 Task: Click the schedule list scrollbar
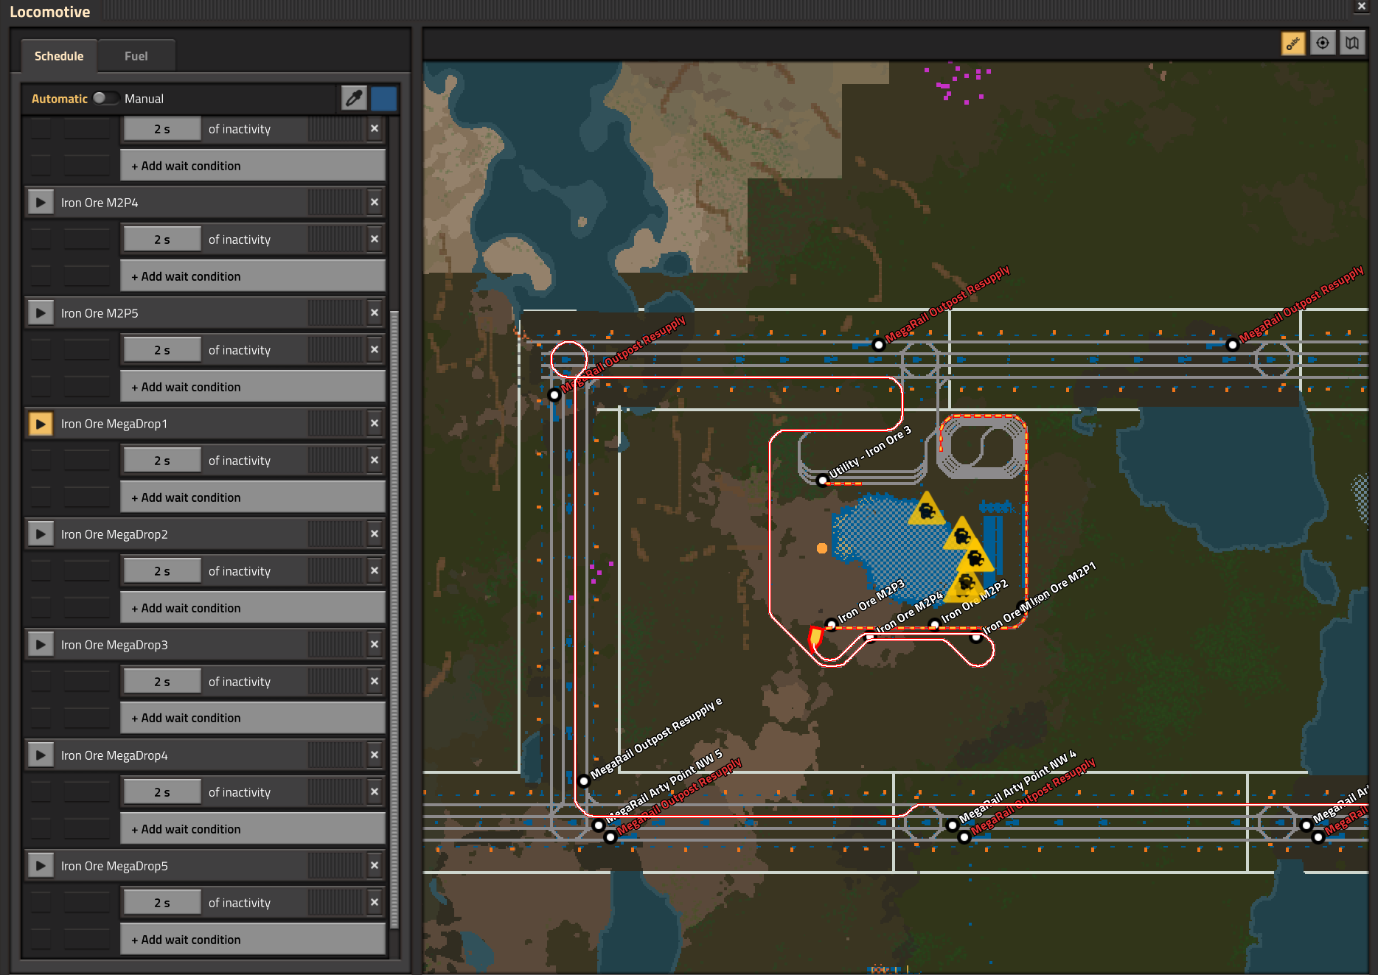pos(394,619)
